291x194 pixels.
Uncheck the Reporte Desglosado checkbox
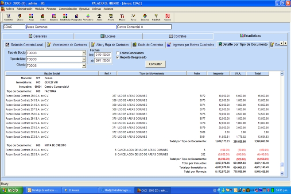[x=117, y=57]
